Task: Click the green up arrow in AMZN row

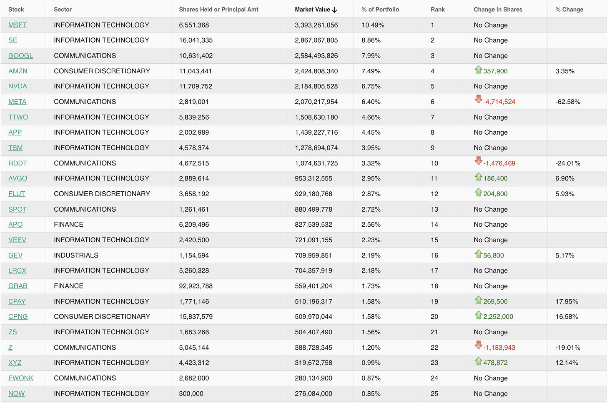Action: tap(478, 70)
